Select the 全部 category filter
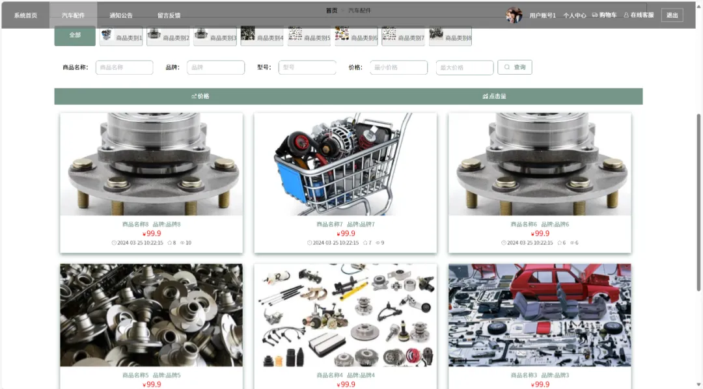The height and width of the screenshot is (389, 703). [x=75, y=35]
